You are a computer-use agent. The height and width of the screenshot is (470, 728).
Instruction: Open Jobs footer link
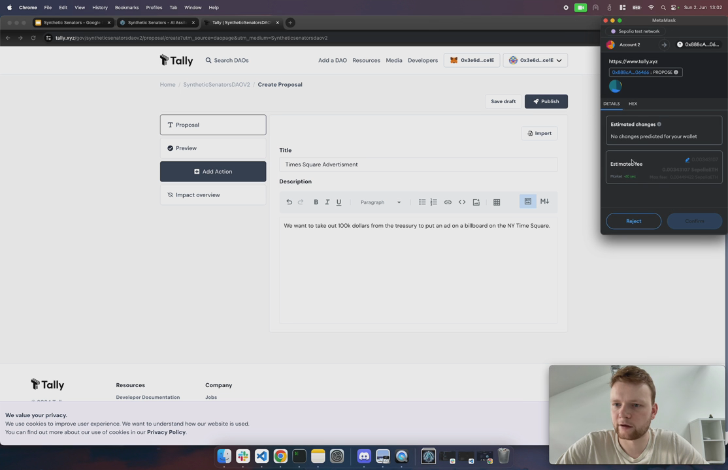pyautogui.click(x=211, y=397)
